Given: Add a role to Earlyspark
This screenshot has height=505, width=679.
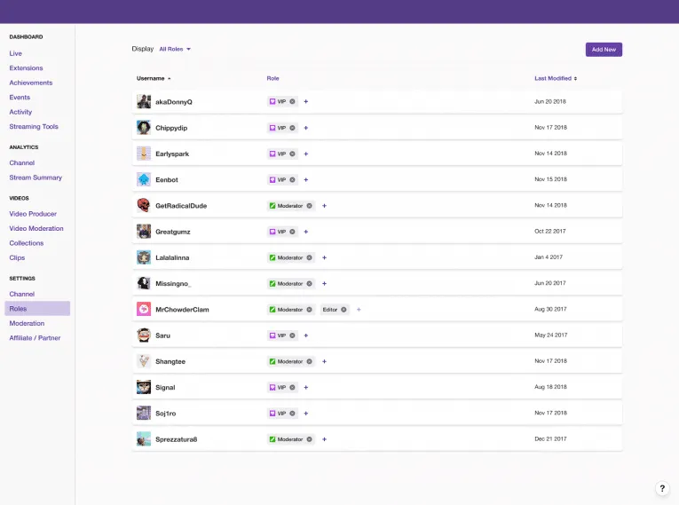Looking at the screenshot, I should [x=305, y=154].
